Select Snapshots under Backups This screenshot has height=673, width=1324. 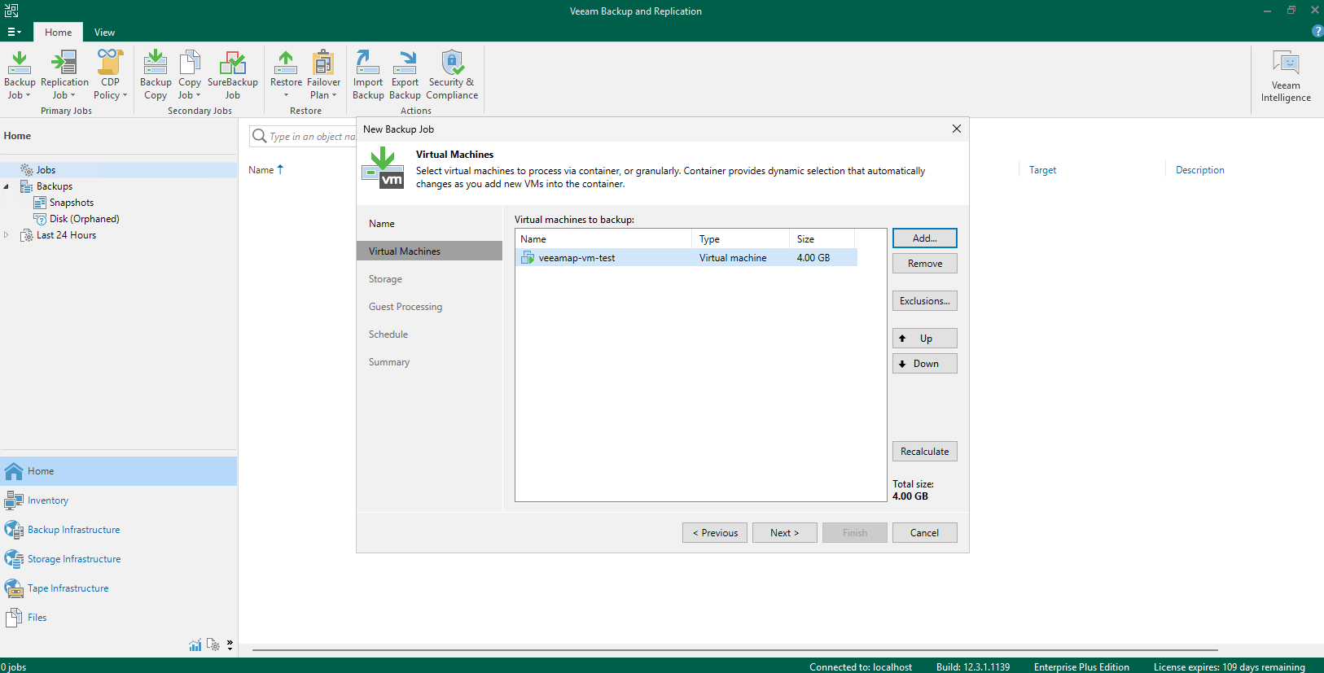[72, 203]
